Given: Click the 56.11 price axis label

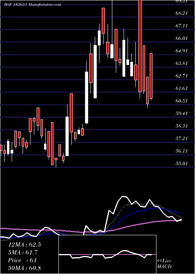Looking at the screenshot, I should [182, 151].
